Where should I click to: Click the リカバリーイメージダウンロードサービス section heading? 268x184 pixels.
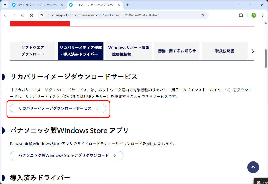74,77
